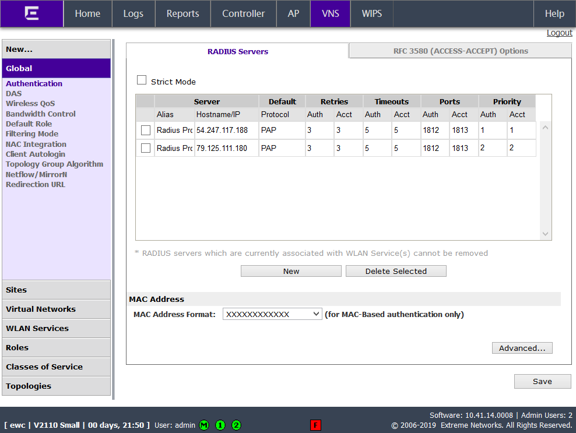Click PAP protocol cell for 79.125.111.180
This screenshot has width=576, height=433.
click(282, 148)
